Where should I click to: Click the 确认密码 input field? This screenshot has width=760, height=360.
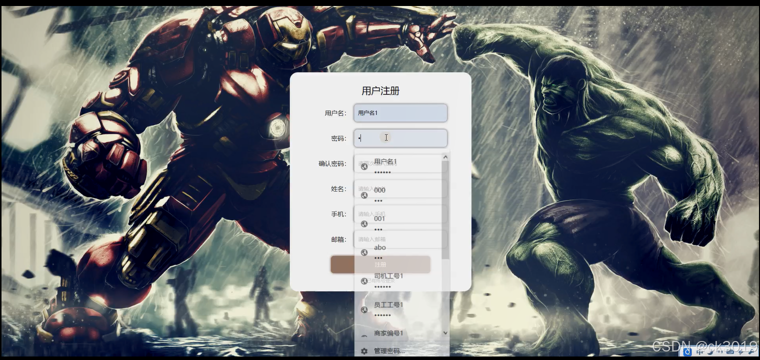pyautogui.click(x=400, y=163)
